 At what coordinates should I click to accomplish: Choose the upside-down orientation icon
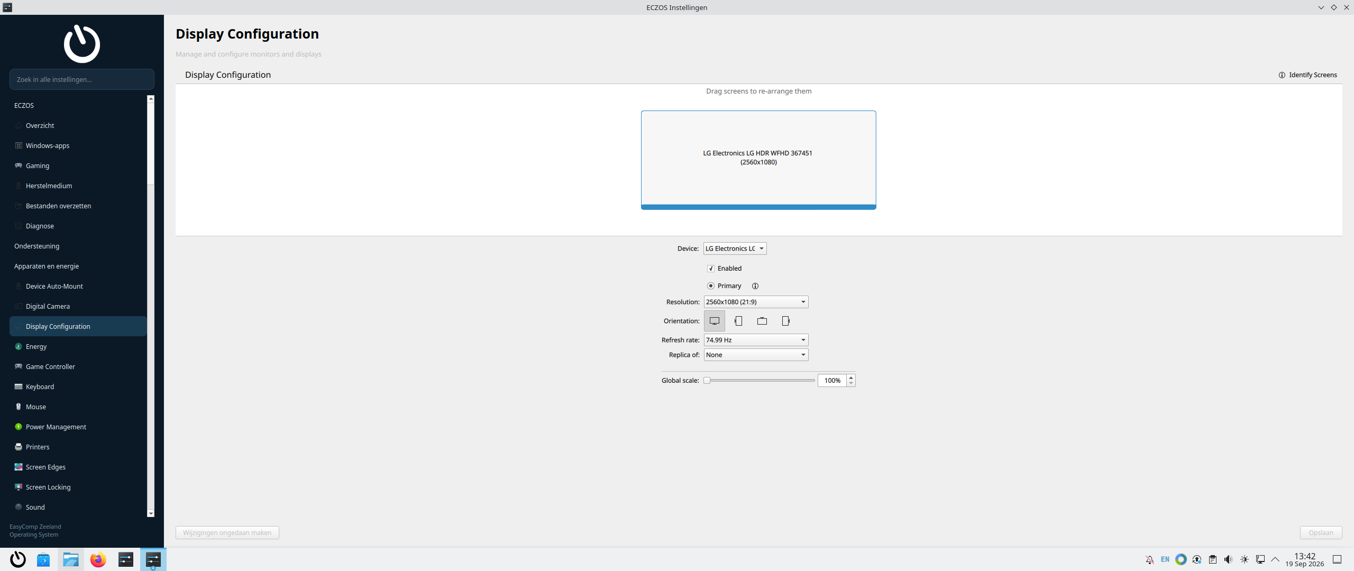point(762,321)
